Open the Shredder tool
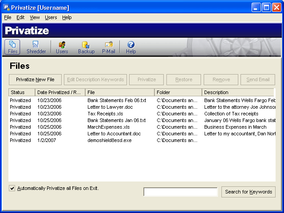Image resolution: width=284 pixels, height=213 pixels. point(36,47)
